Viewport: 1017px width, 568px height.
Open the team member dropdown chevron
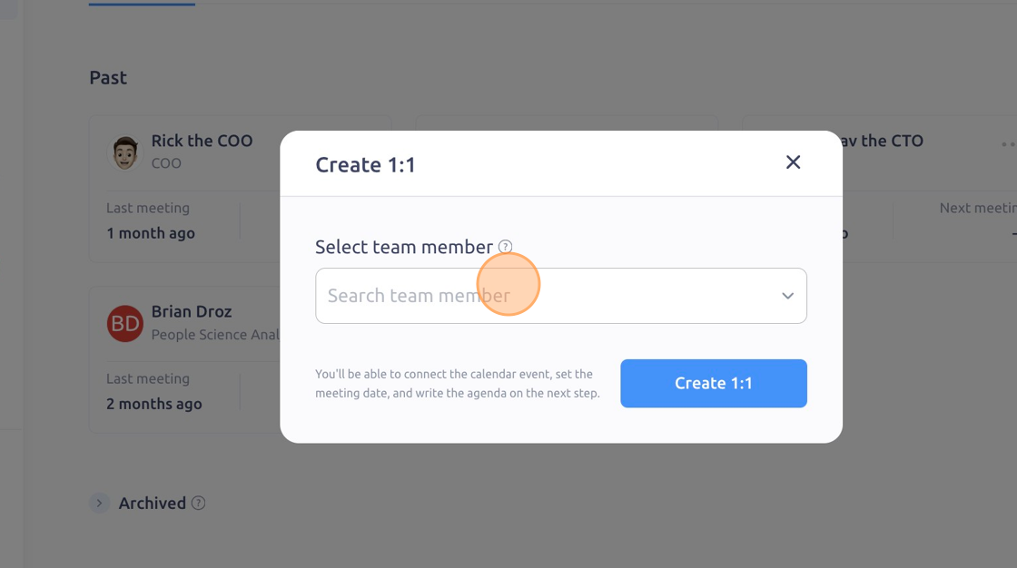click(787, 296)
